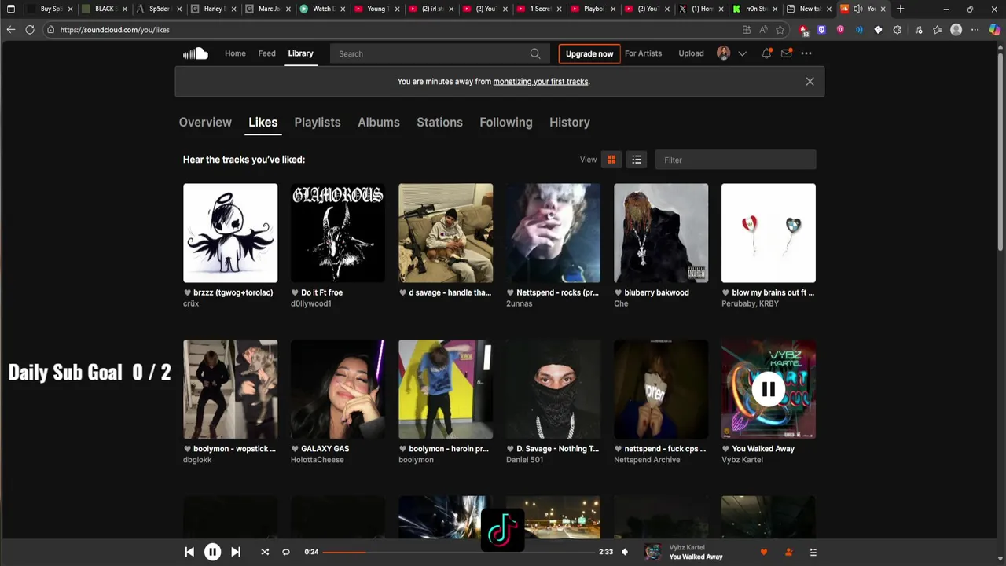The width and height of the screenshot is (1006, 566).
Task: Open the History tab
Action: (570, 122)
